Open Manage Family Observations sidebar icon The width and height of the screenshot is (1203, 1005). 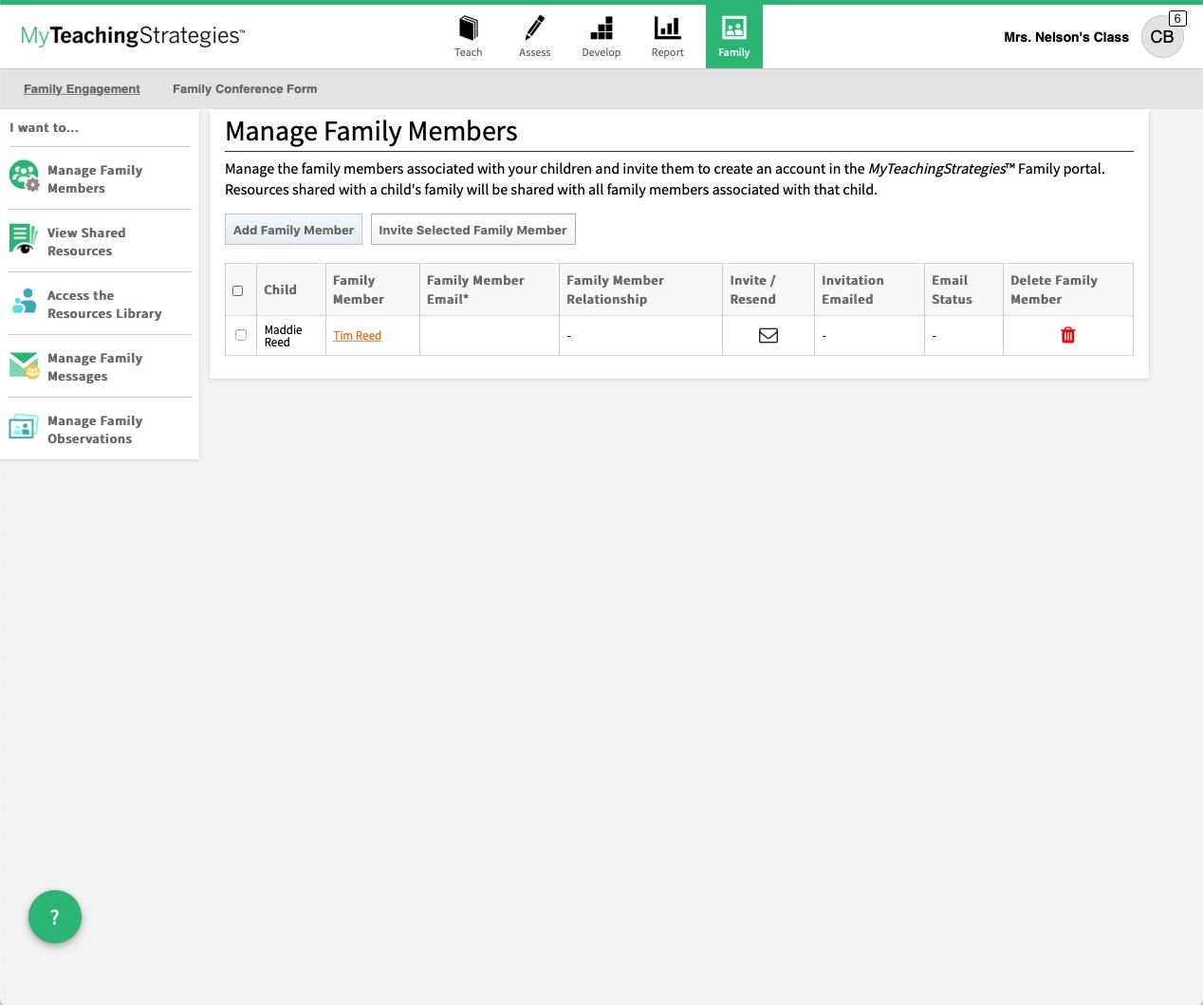(x=23, y=428)
